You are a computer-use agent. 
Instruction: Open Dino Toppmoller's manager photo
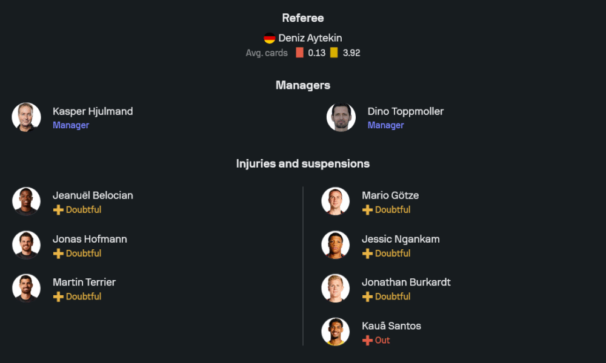tap(341, 117)
